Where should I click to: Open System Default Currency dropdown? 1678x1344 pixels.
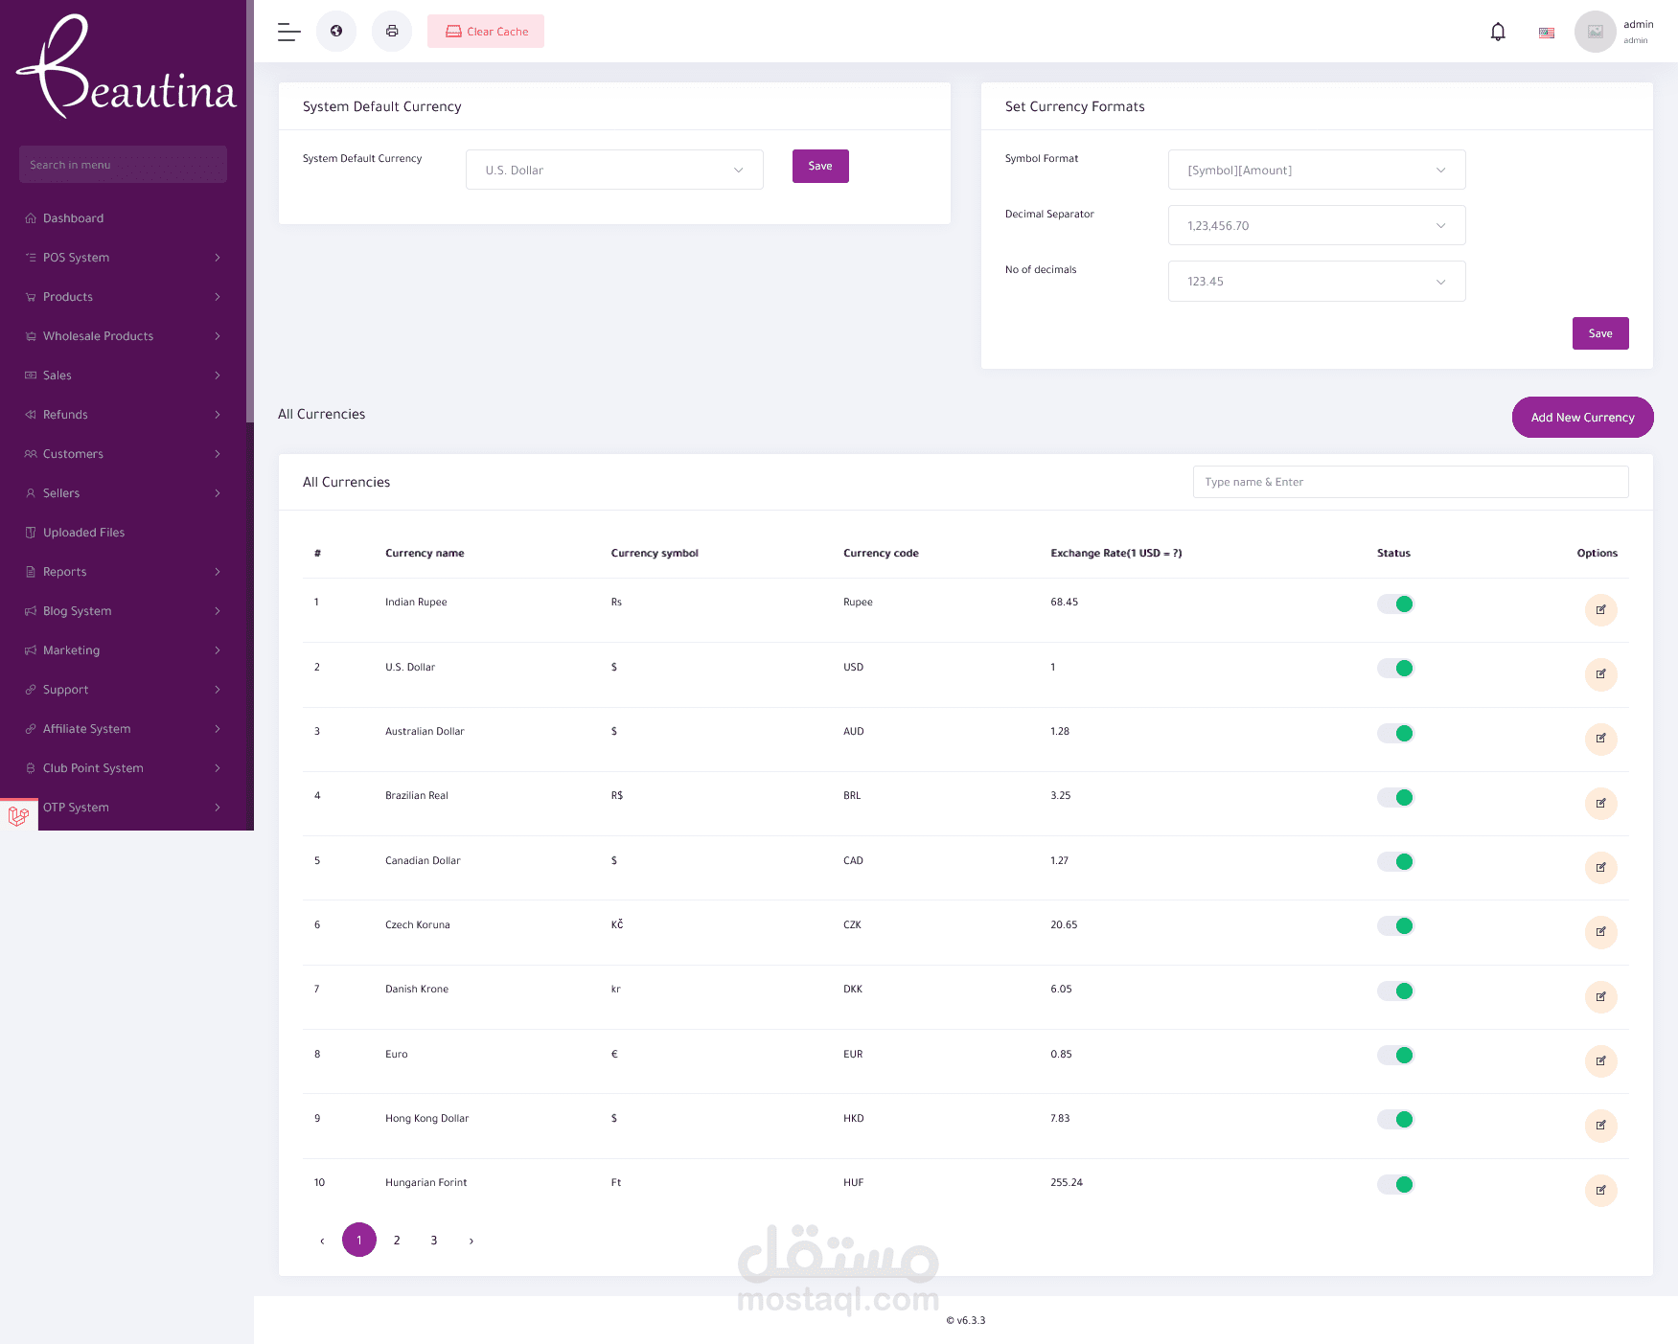point(614,170)
